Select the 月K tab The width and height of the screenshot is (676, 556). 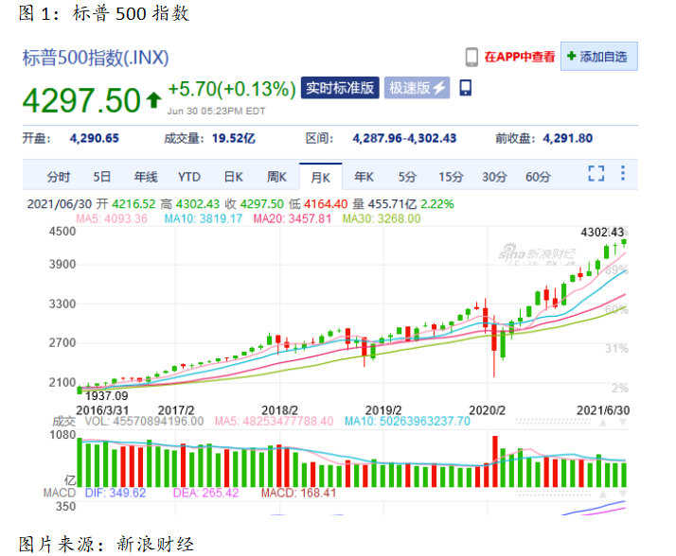click(321, 177)
